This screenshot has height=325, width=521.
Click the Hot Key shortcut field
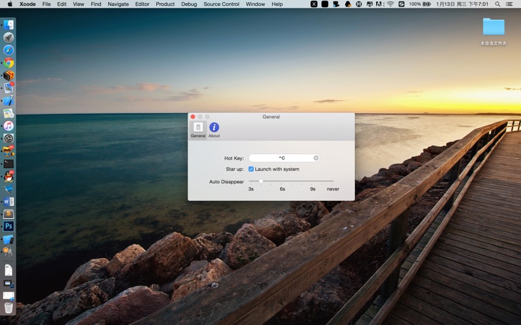coord(284,158)
